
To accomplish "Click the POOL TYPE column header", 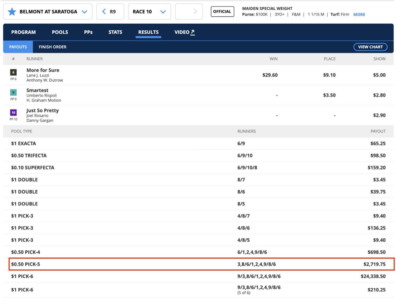I will (22, 131).
